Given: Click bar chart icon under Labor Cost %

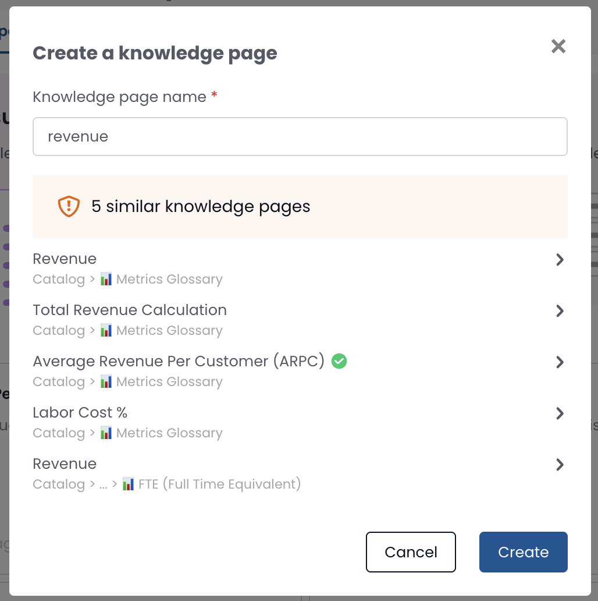Looking at the screenshot, I should [106, 433].
